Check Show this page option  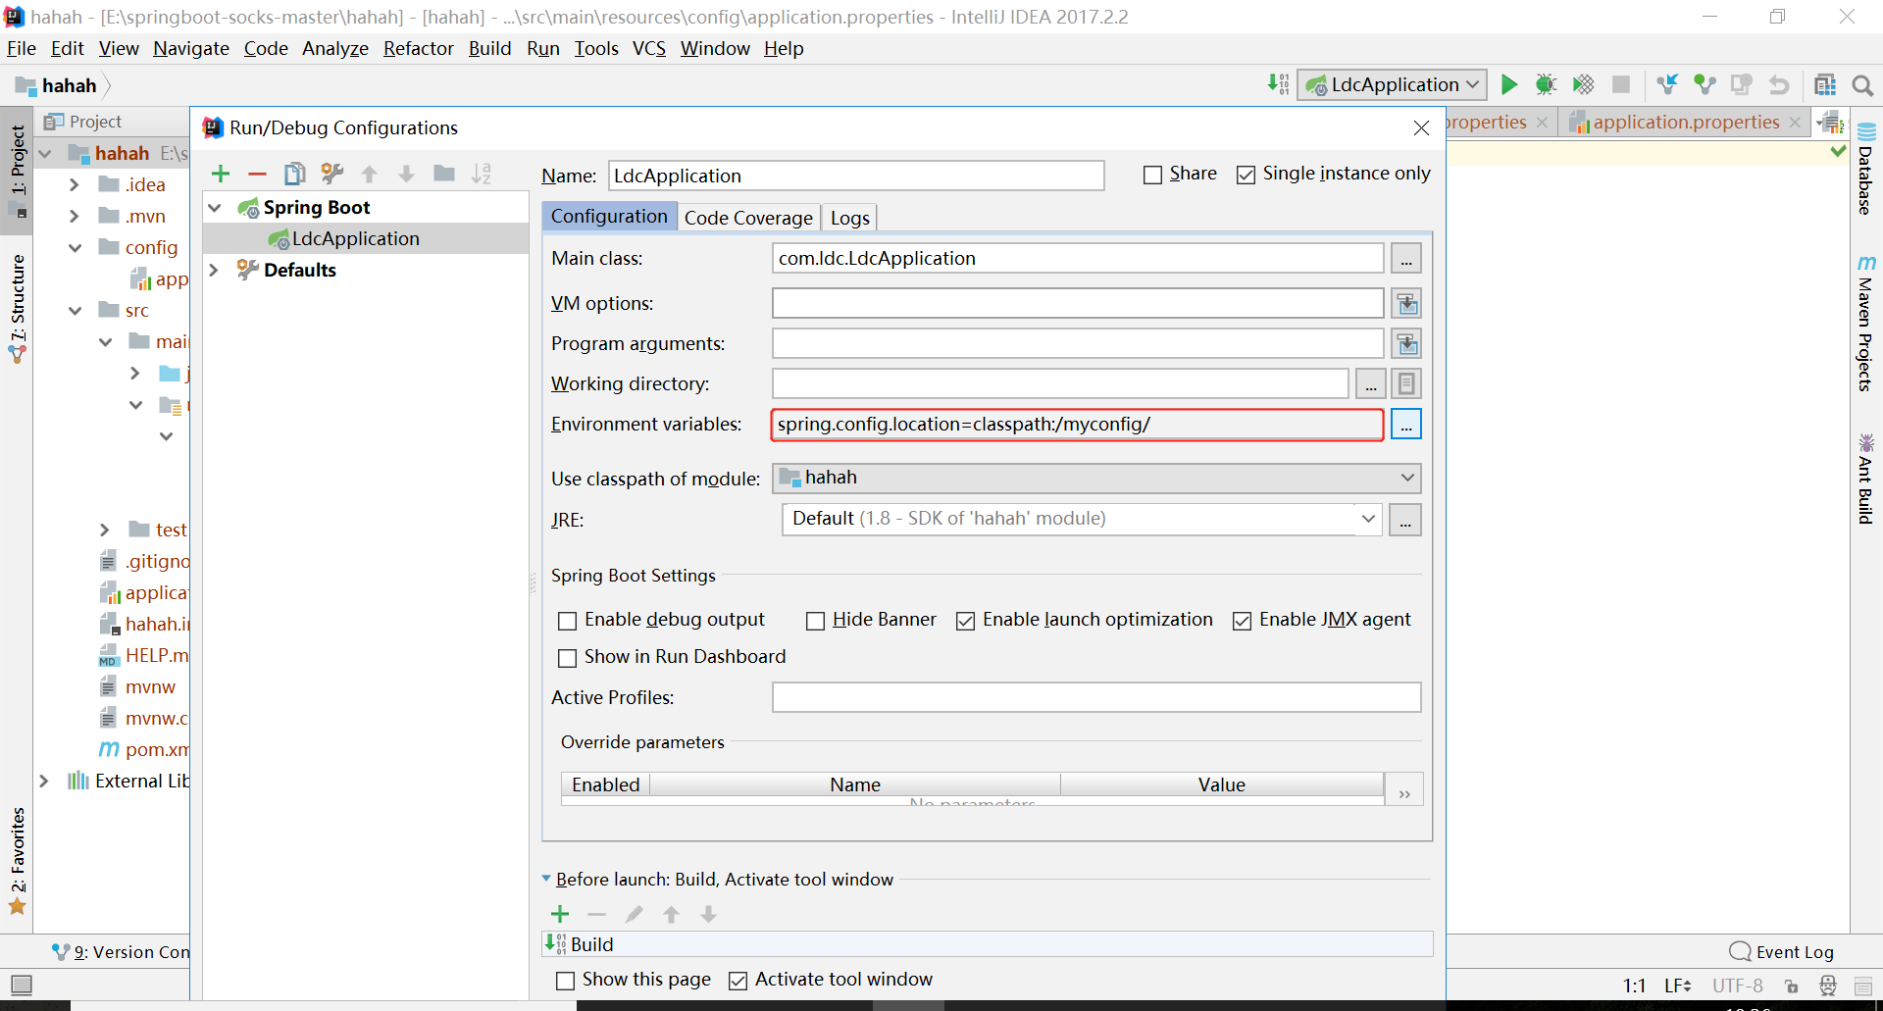[x=565, y=981]
